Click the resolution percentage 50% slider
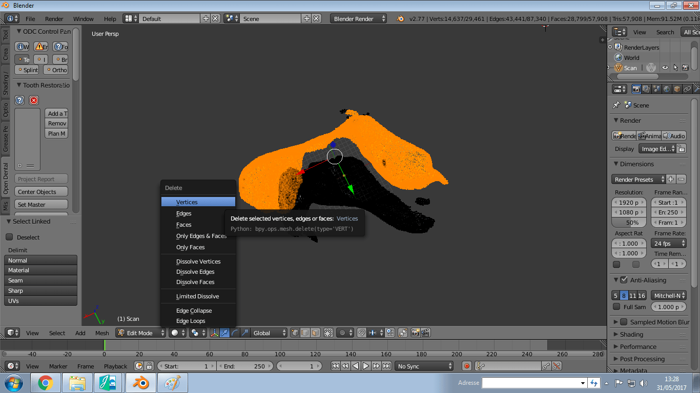Viewport: 700px width, 393px height. click(x=632, y=223)
